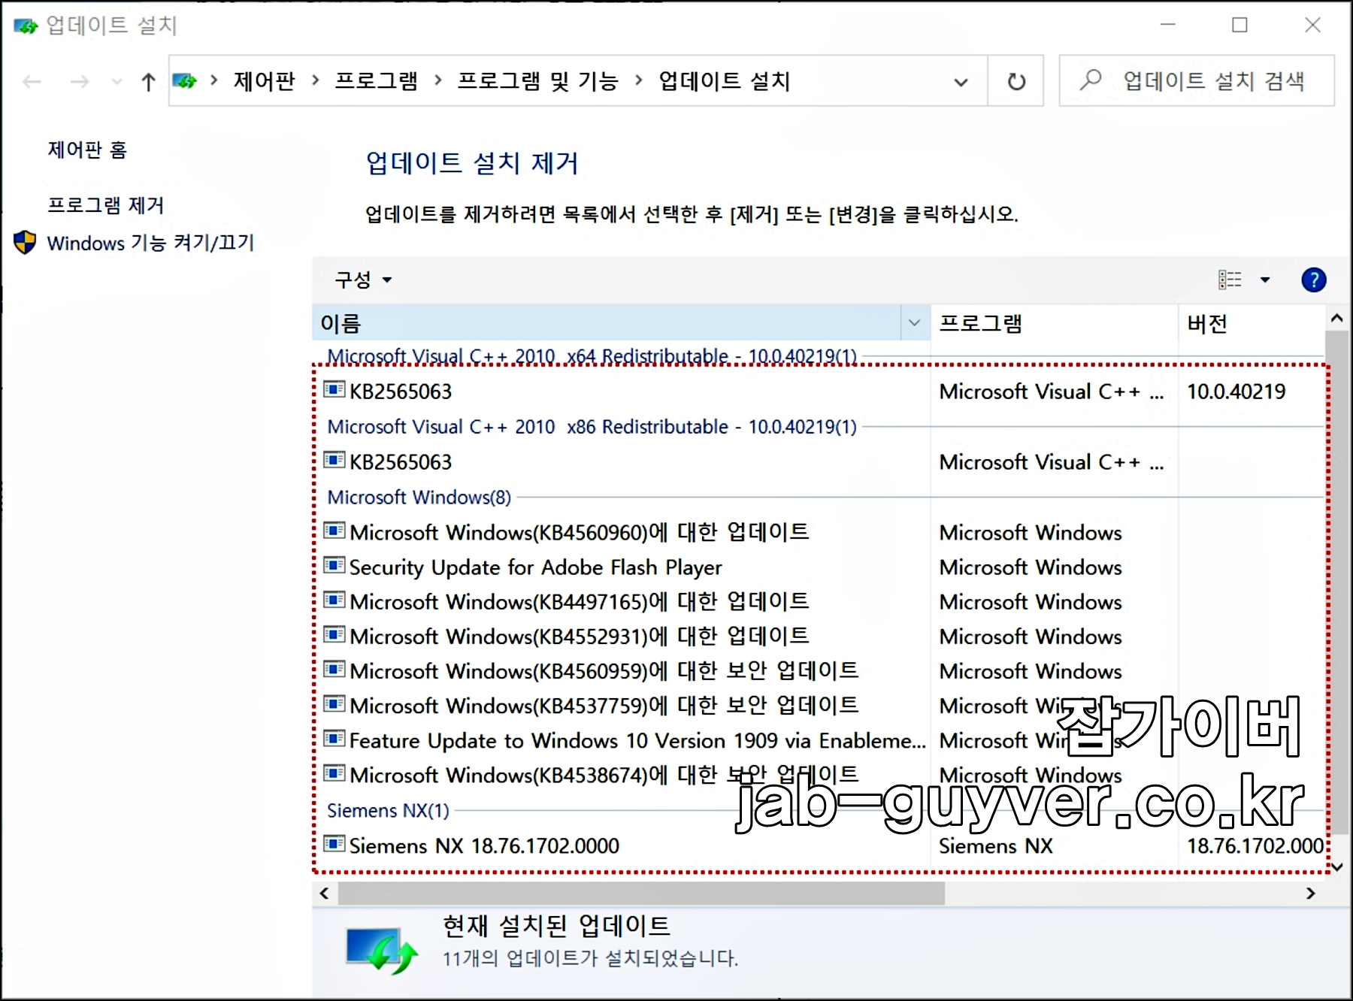Image resolution: width=1353 pixels, height=1001 pixels.
Task: Open the address bar history dropdown
Action: 961,82
